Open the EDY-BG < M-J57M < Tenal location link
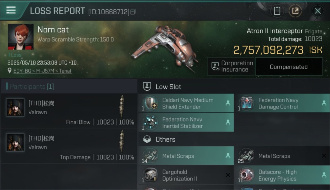Image resolution: width=330 pixels, height=190 pixels. (42, 71)
